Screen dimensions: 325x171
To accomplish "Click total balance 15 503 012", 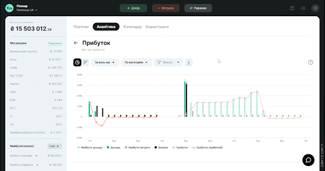I will [31, 28].
